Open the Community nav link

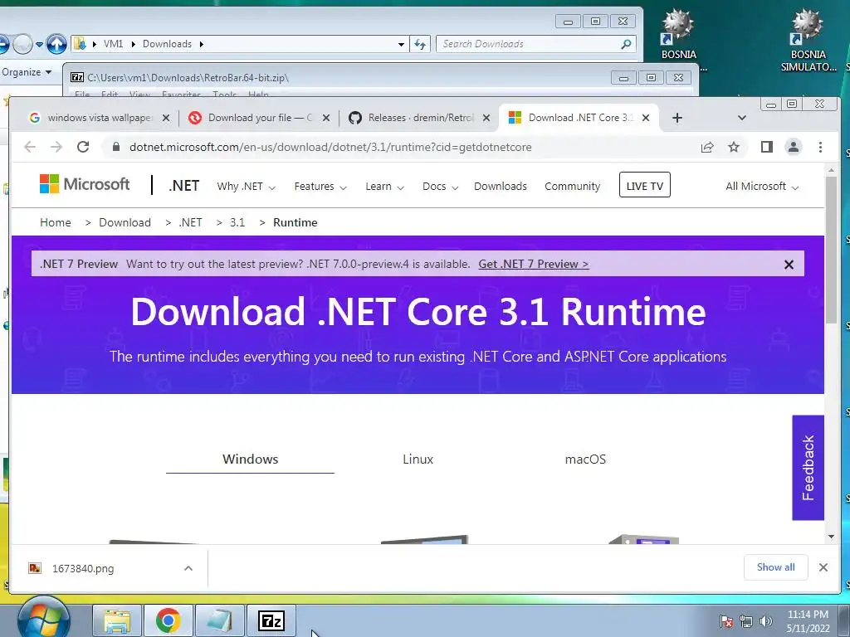pyautogui.click(x=573, y=187)
